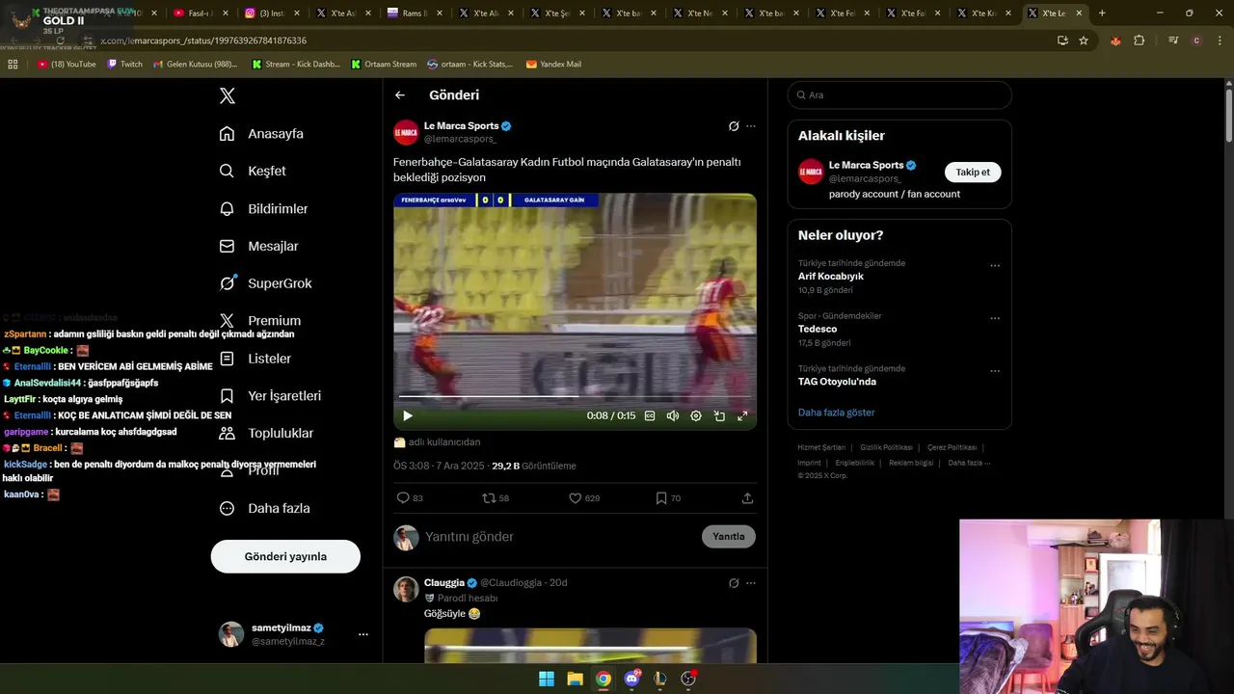1234x694 pixels.
Task: Open Bildirimler notifications
Action: coord(263,208)
